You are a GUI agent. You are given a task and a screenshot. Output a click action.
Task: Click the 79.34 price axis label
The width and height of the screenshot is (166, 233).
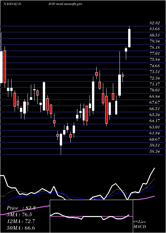click(x=155, y=41)
